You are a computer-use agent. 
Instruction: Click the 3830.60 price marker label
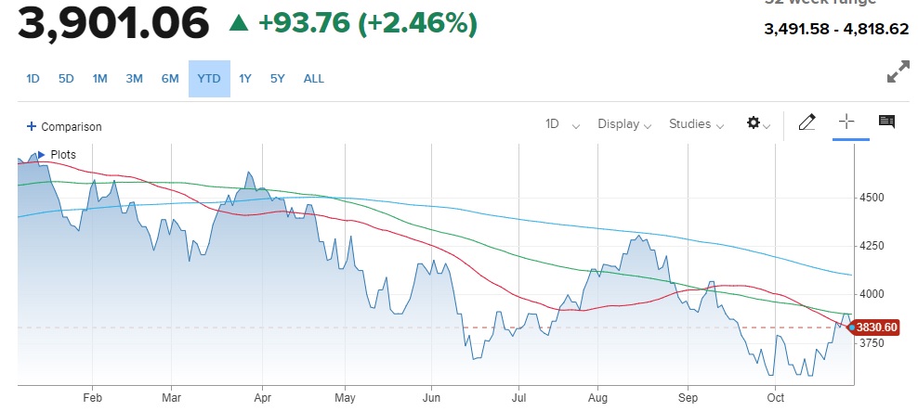click(x=877, y=327)
